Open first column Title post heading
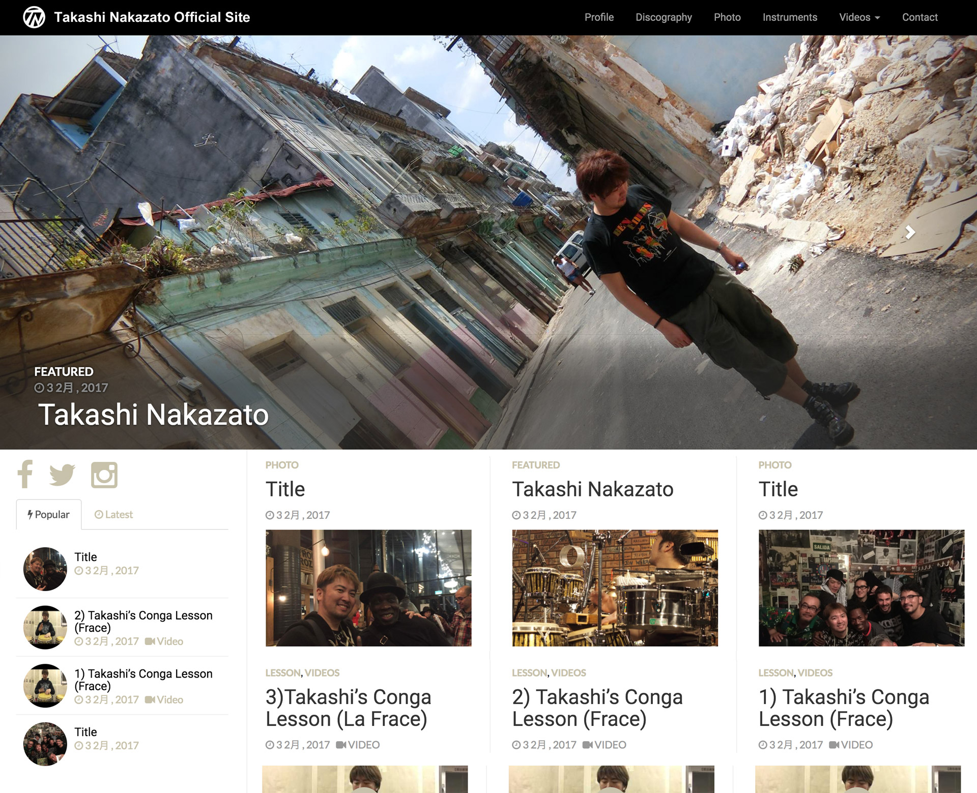The width and height of the screenshot is (977, 793). [285, 489]
